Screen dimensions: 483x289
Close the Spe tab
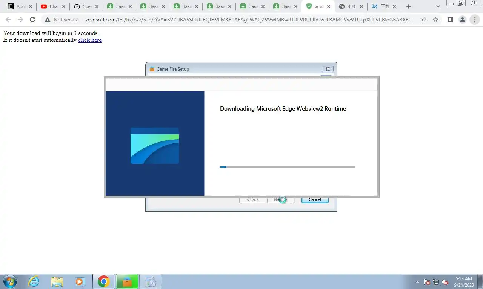pos(97,6)
